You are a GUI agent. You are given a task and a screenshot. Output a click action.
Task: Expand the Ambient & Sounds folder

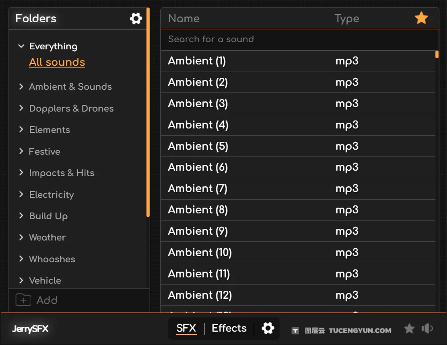(21, 87)
